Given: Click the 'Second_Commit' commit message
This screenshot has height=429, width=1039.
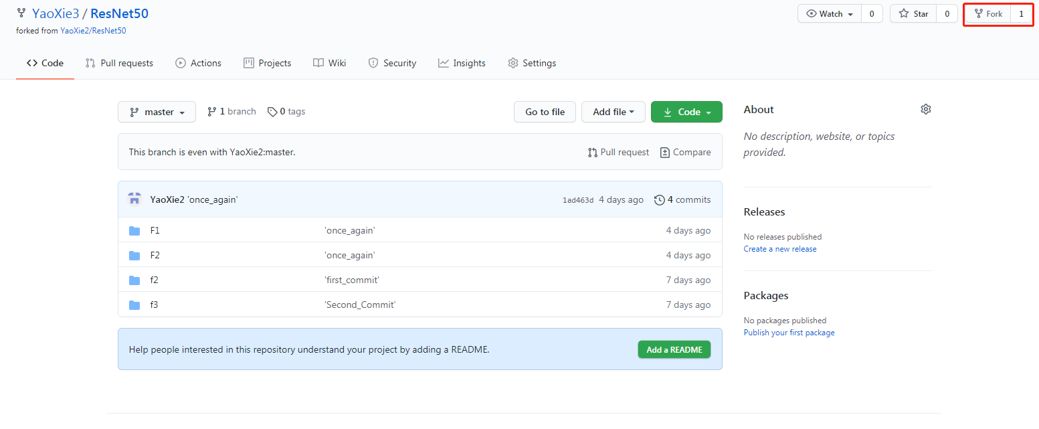Looking at the screenshot, I should click(x=360, y=305).
